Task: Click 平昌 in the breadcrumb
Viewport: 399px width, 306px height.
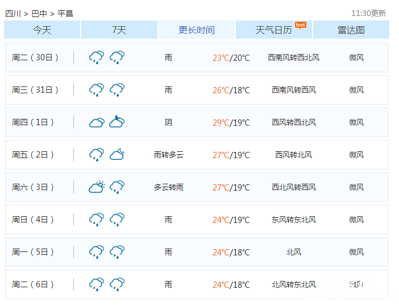Action: (x=65, y=13)
